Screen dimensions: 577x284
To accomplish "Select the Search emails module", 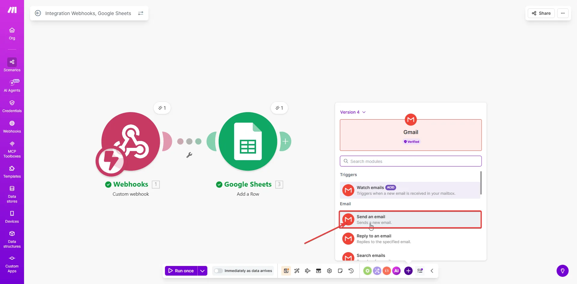I will point(410,256).
